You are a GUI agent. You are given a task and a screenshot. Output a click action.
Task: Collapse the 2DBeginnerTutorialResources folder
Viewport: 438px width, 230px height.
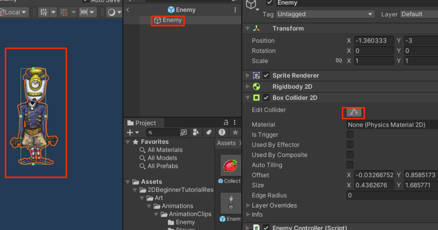(135, 190)
